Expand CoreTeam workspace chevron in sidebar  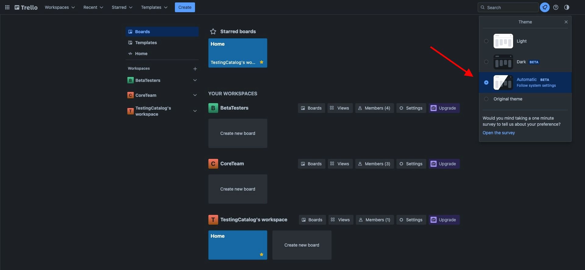pos(195,95)
